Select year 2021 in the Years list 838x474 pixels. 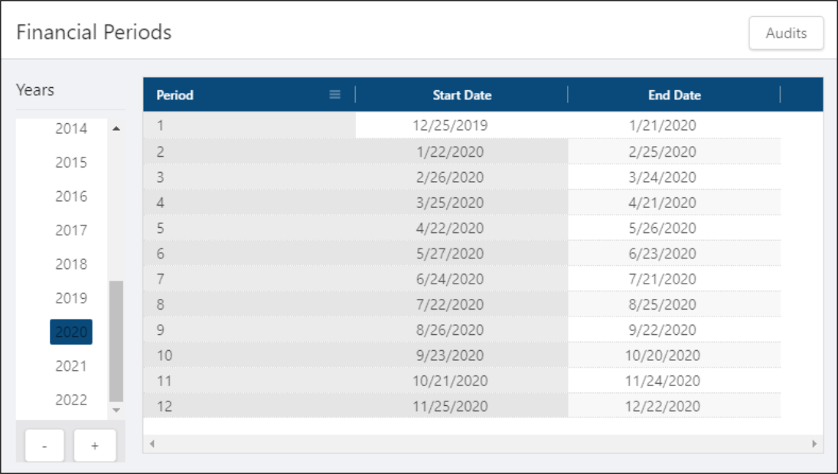tap(71, 366)
